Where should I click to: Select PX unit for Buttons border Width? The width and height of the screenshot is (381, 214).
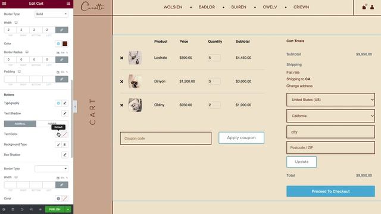(x=58, y=178)
